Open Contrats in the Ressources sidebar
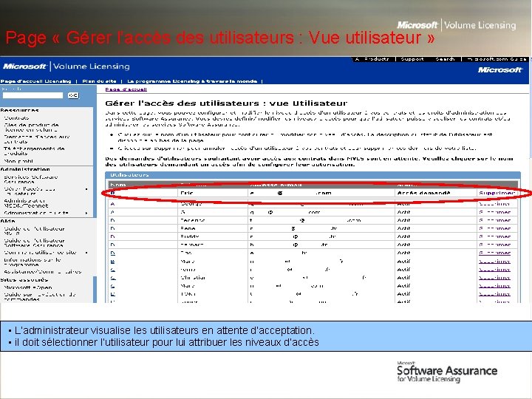Viewport: 532px width, 399px height. 16,118
